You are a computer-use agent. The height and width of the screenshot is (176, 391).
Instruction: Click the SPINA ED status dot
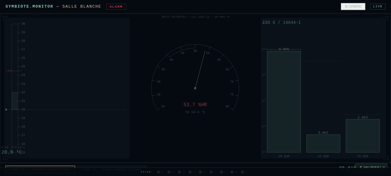190,172
